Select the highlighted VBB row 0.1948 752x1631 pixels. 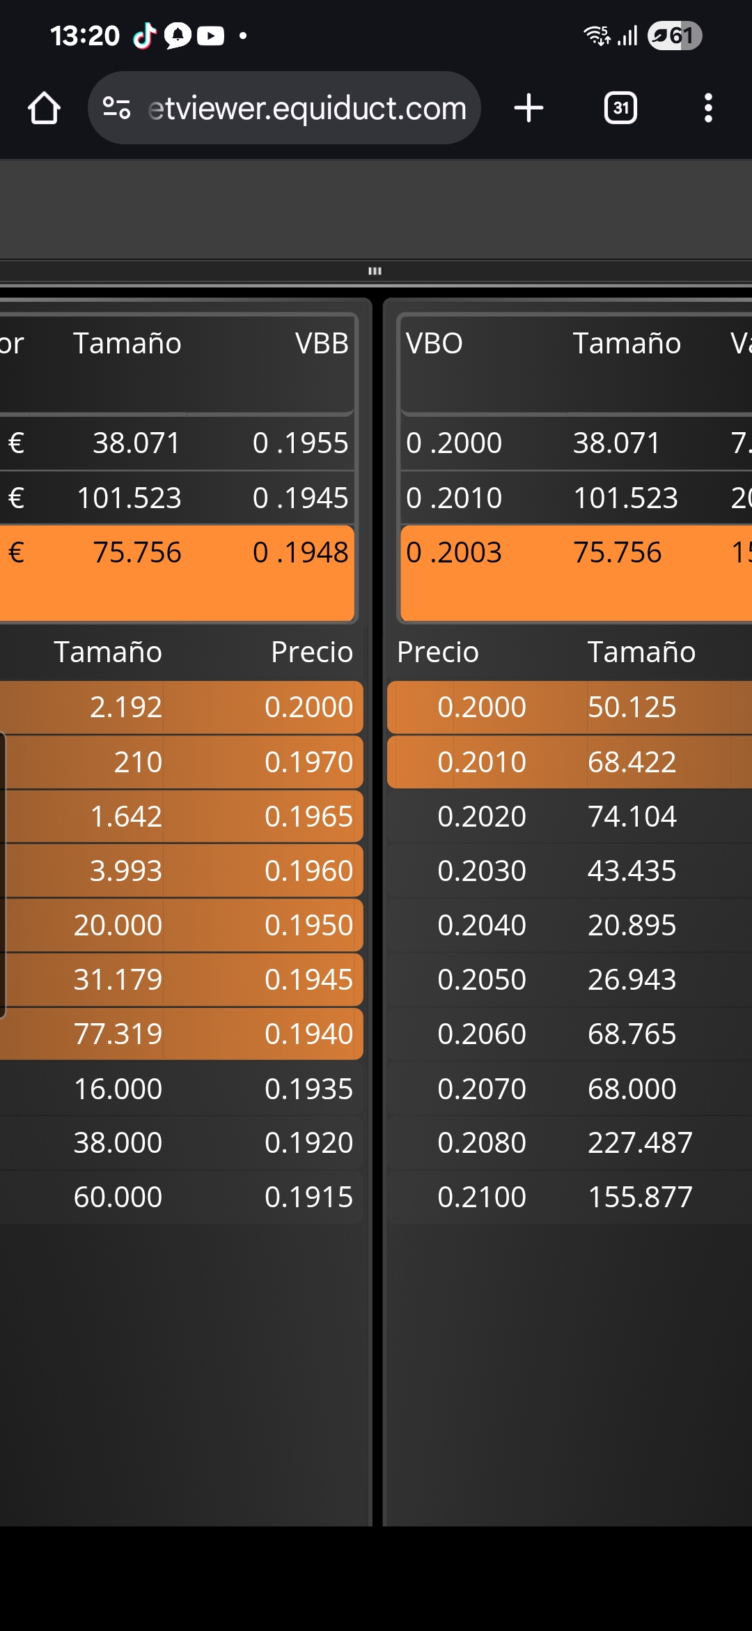[177, 572]
